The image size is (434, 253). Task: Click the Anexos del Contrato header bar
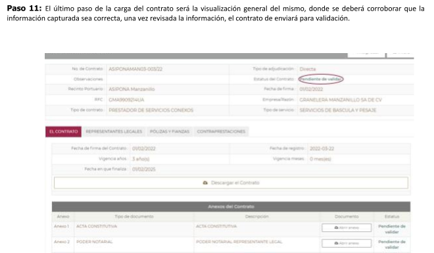point(231,206)
